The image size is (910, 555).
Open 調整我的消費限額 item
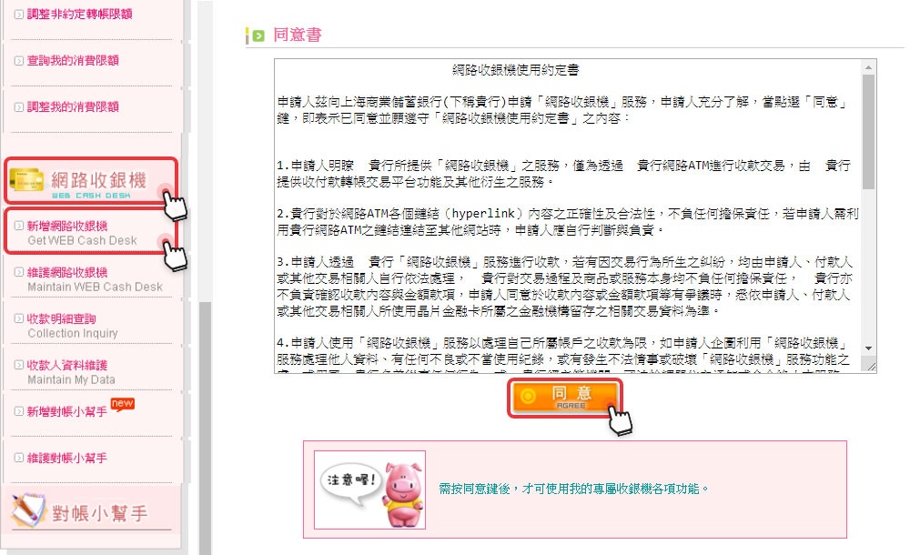pyautogui.click(x=73, y=106)
